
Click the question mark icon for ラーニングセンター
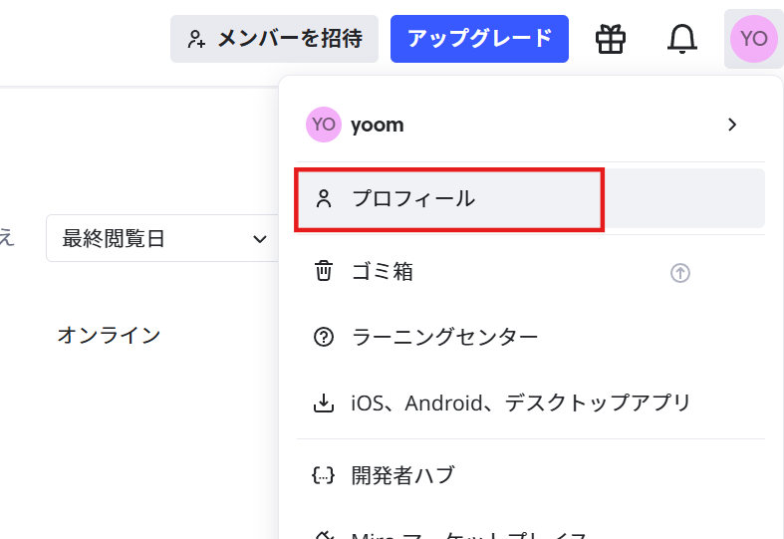click(323, 337)
